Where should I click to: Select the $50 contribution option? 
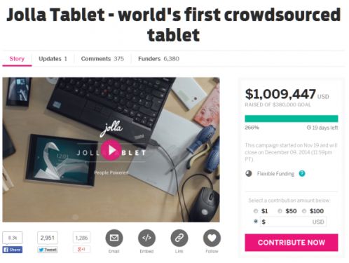280,211
